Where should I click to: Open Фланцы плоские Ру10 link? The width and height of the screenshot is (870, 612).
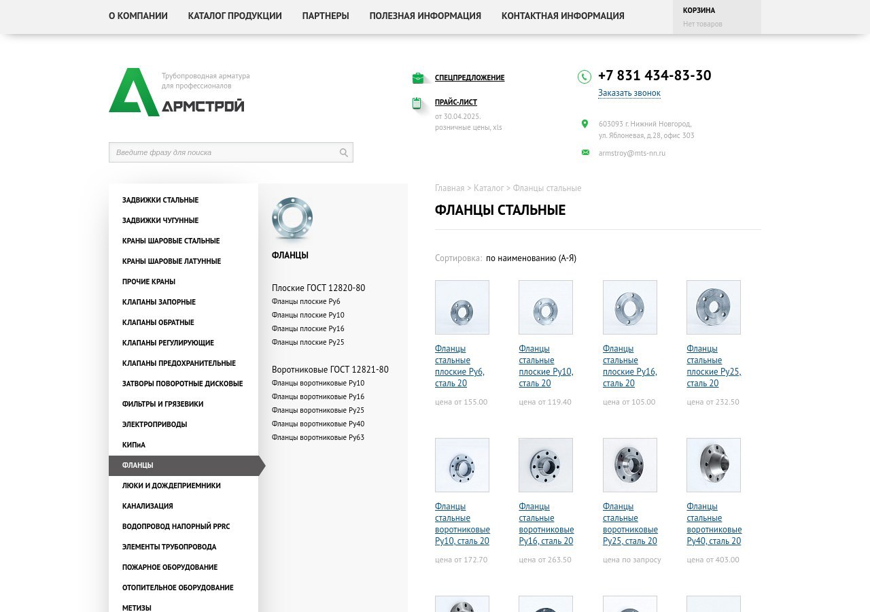(308, 315)
